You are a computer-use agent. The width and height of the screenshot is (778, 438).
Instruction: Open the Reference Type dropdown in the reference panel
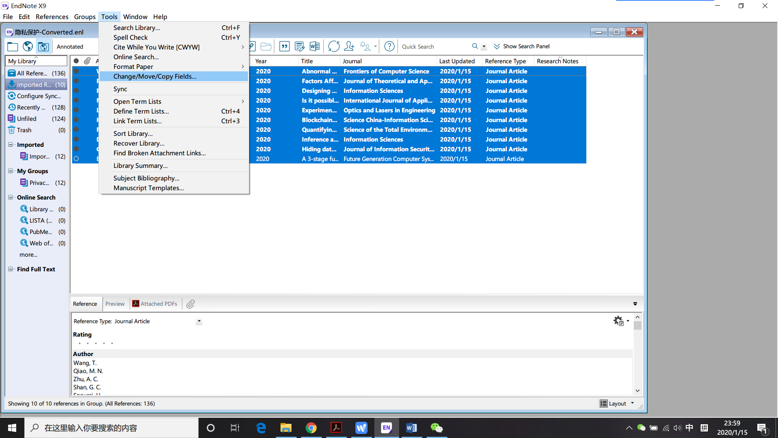(x=199, y=321)
